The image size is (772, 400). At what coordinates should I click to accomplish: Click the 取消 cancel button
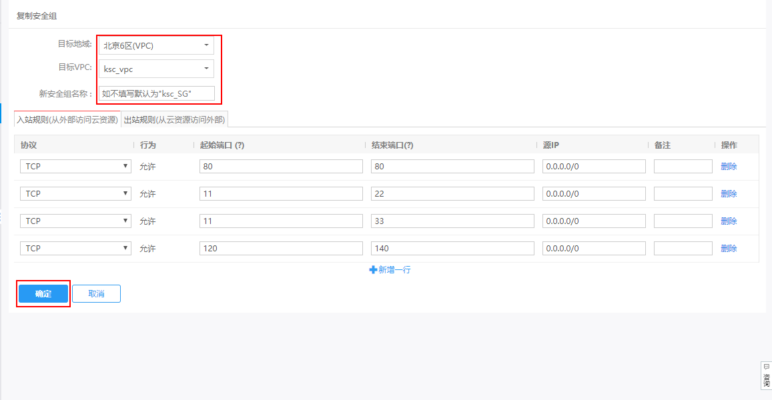pos(97,294)
